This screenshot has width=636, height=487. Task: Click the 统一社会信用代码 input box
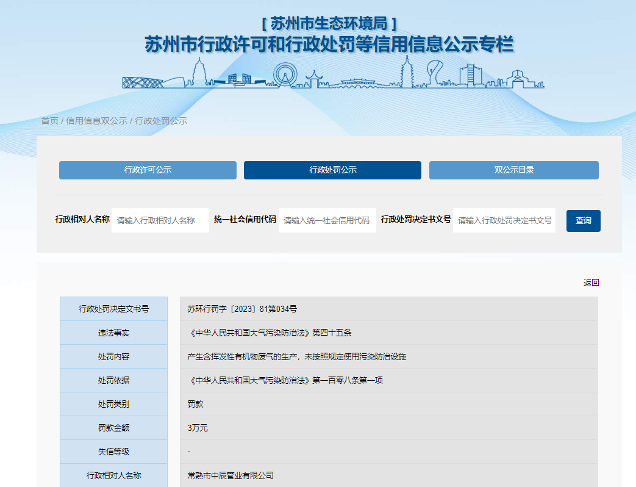(x=327, y=220)
